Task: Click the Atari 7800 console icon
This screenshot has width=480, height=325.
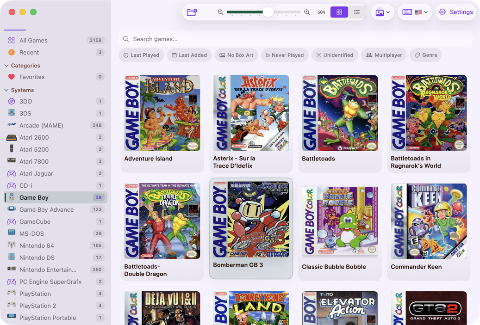Action: (x=11, y=161)
